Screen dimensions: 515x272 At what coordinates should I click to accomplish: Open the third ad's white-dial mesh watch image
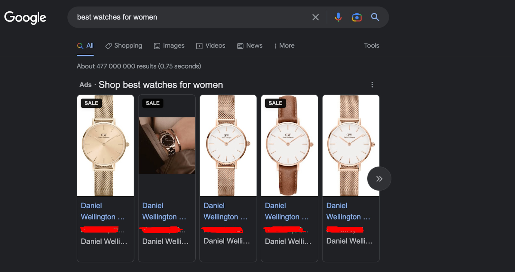click(x=228, y=145)
